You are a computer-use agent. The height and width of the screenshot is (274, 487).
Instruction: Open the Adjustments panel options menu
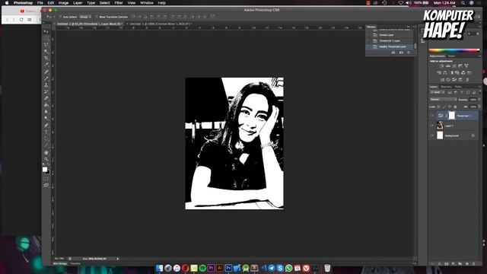(479, 56)
